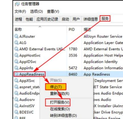Open the 文件(F) menu
This screenshot has width=123, height=119.
pos(20,12)
